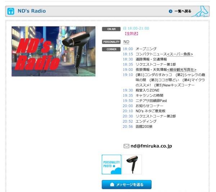Click the ND's Radio page title text
Image resolution: width=216 pixels, height=192 pixels.
click(x=32, y=11)
